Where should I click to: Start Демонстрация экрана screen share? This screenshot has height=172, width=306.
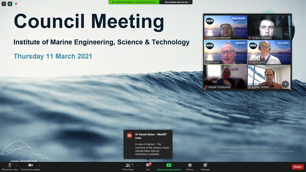[169, 167]
